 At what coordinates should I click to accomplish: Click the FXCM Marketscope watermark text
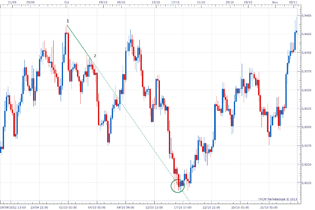[278, 199]
